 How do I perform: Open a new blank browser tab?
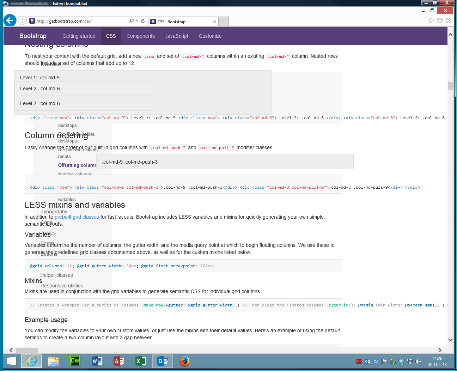click(224, 22)
